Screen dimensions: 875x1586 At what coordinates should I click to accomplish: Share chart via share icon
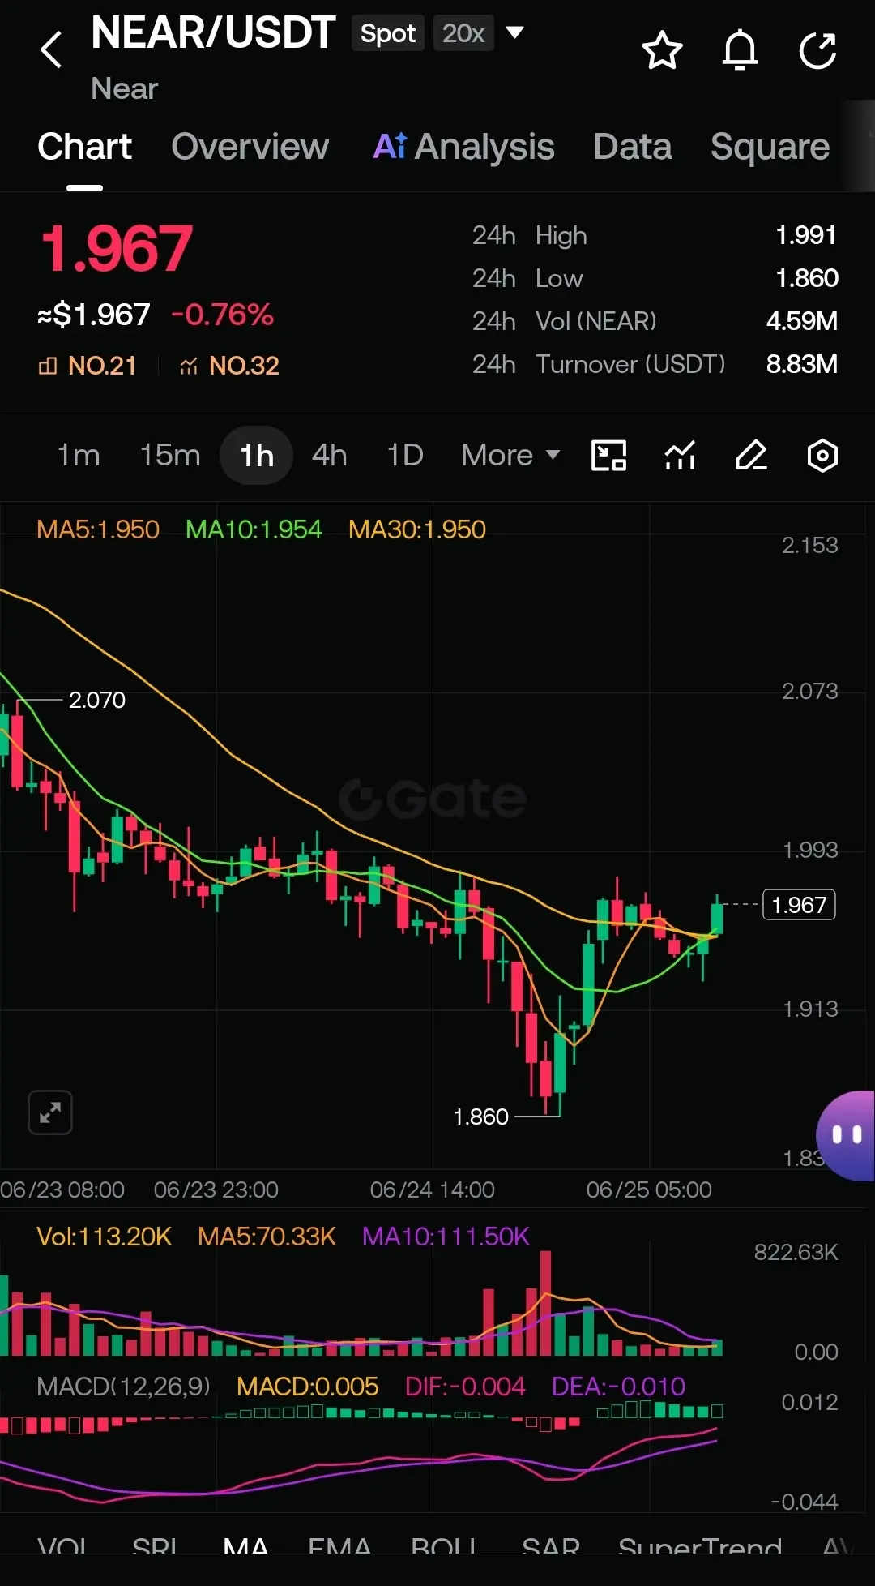pyautogui.click(x=817, y=51)
